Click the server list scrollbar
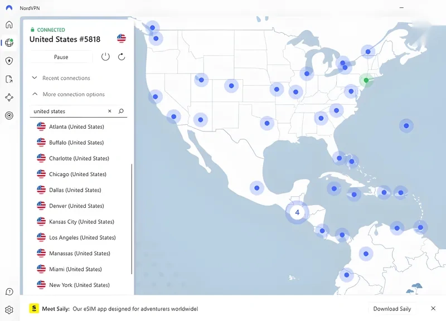This screenshot has width=446, height=321. point(132,218)
